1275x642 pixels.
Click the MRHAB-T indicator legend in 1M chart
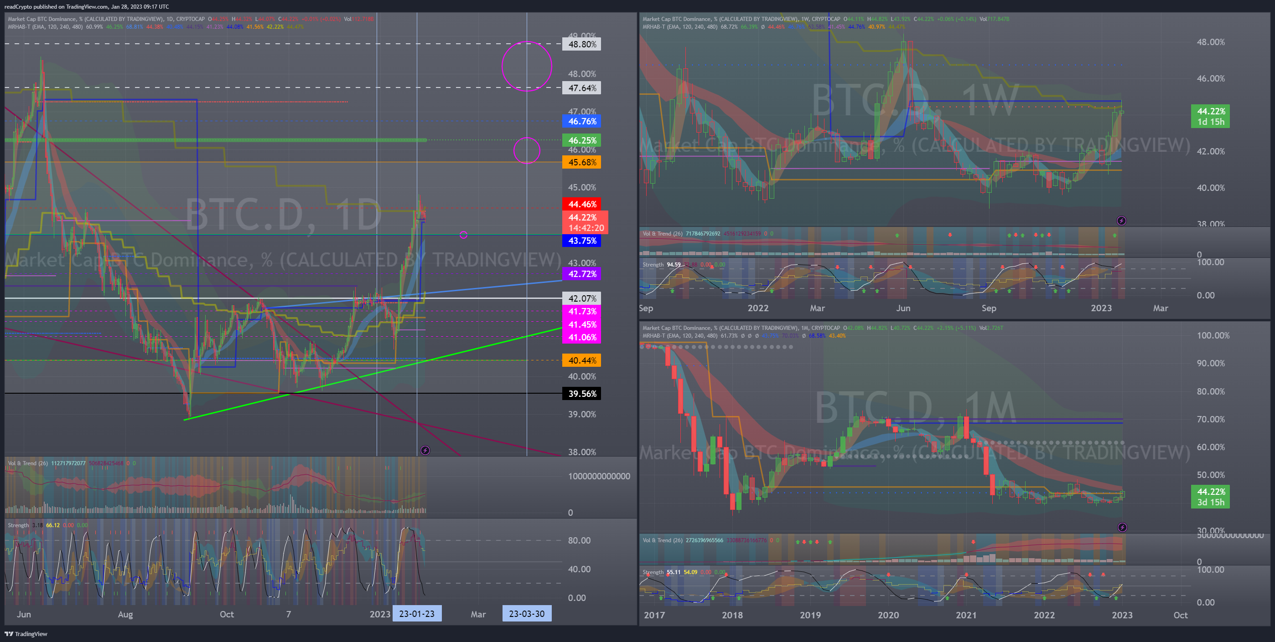pos(744,336)
